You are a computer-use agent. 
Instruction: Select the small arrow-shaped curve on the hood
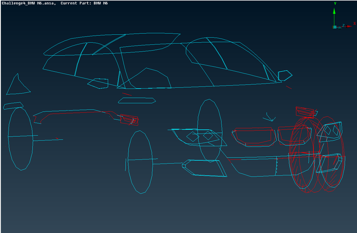270,117
